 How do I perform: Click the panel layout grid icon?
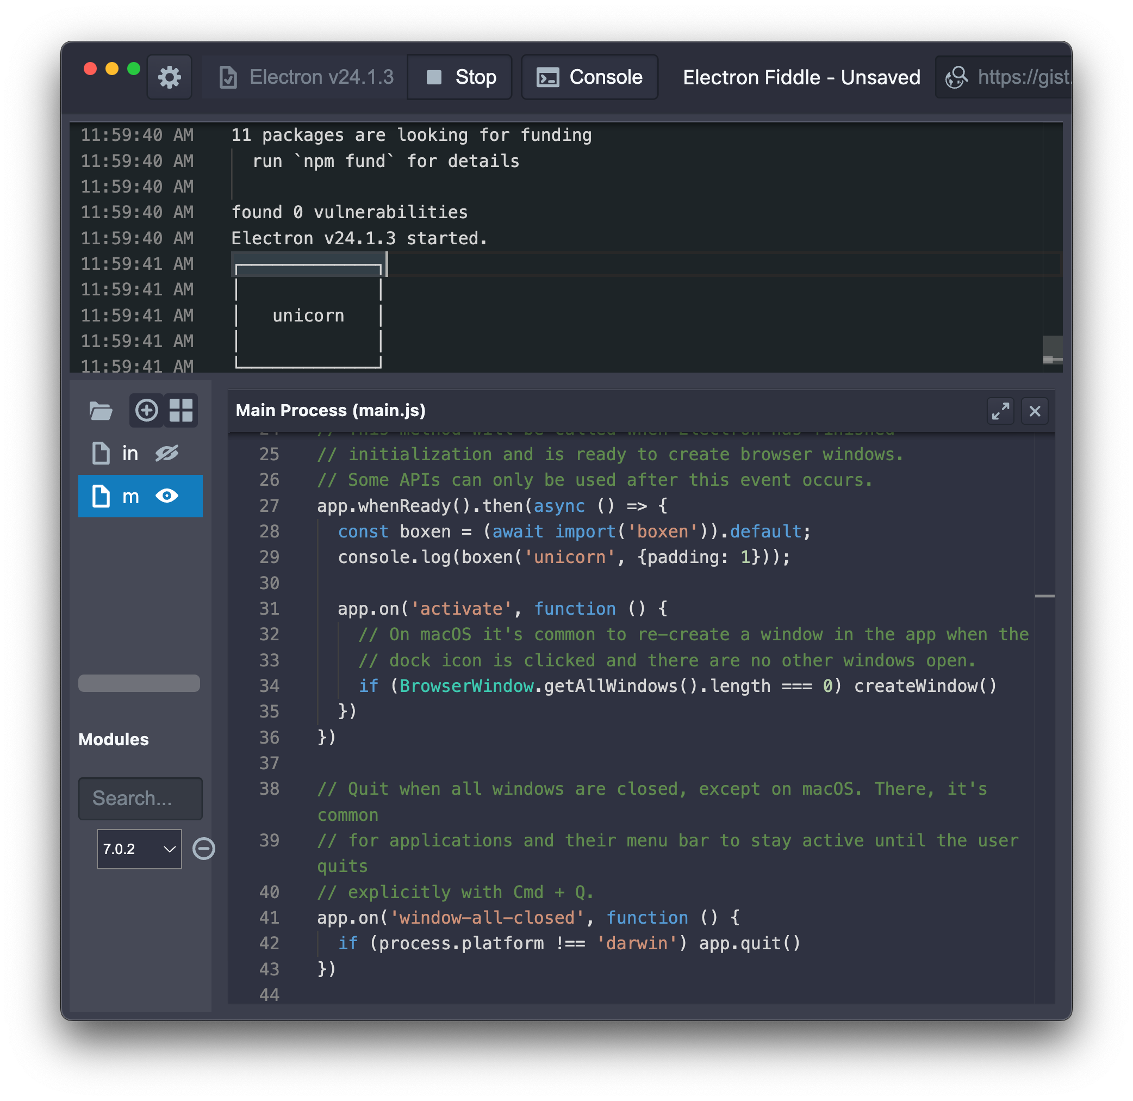(181, 411)
